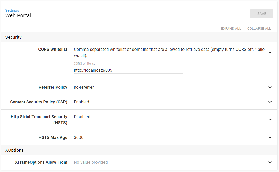Screen dimensions: 279x172
Task: Expand the Referrer Policy setting
Action: coord(270,87)
